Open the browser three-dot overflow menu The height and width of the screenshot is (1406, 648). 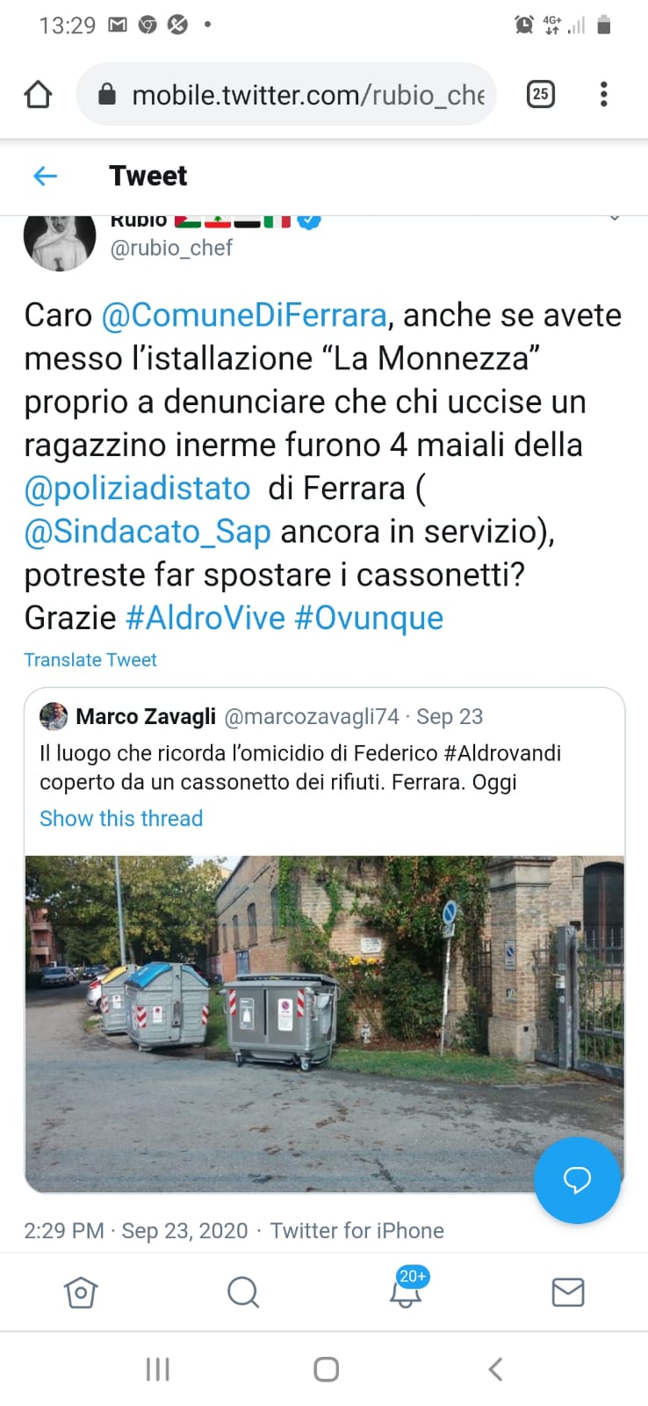(x=603, y=94)
